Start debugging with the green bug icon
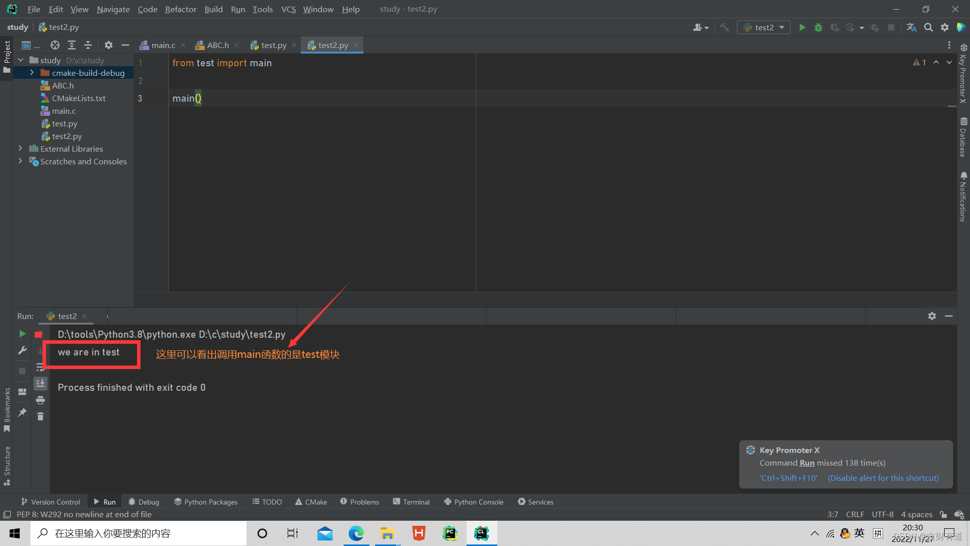 pos(818,27)
